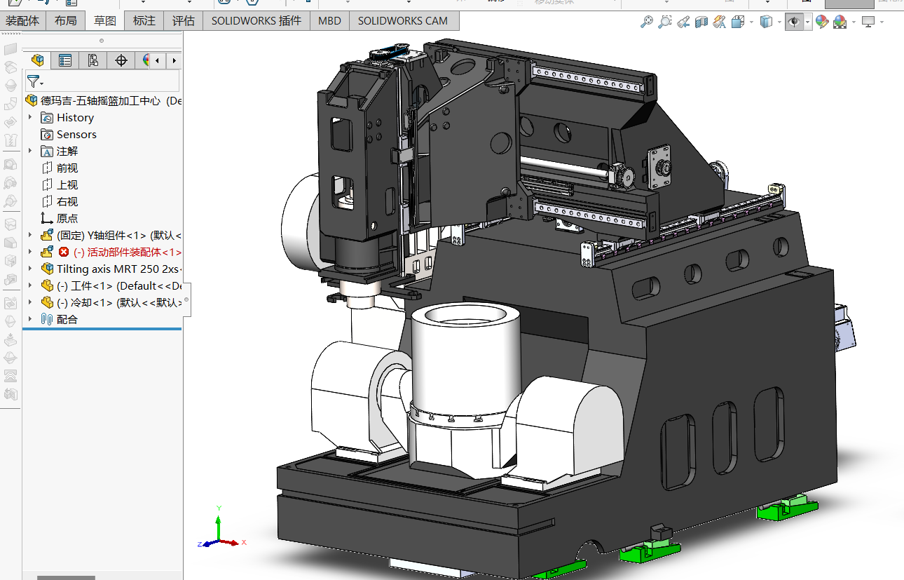
Task: Select the History tree item
Action: (x=75, y=118)
